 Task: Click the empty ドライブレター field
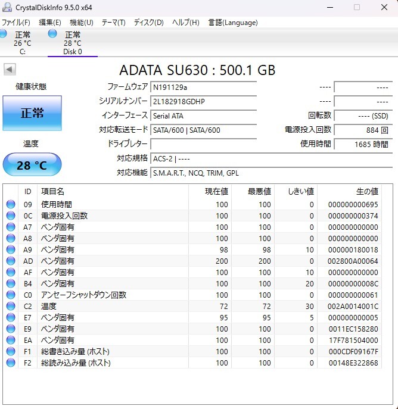(204, 144)
